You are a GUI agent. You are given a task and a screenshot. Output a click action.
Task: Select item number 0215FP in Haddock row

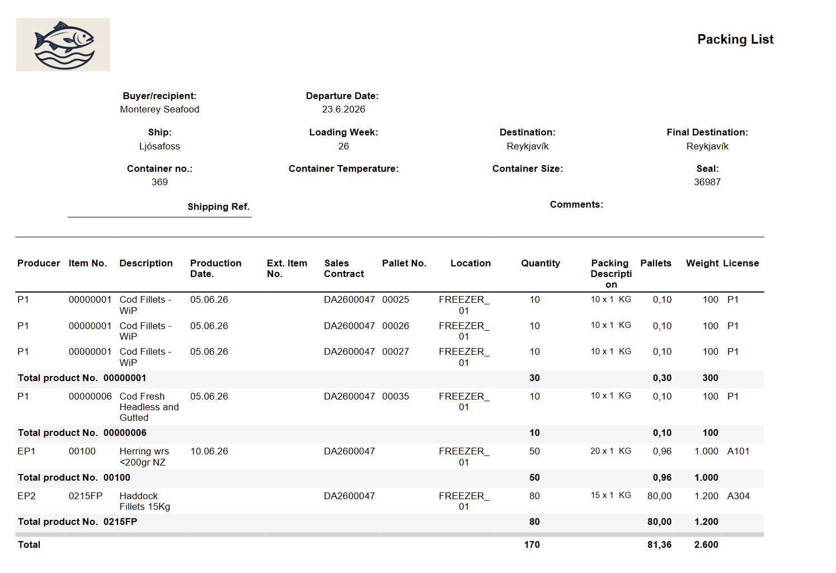click(86, 496)
